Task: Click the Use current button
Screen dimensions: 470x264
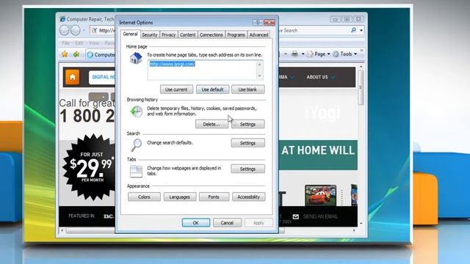Action: (176, 89)
